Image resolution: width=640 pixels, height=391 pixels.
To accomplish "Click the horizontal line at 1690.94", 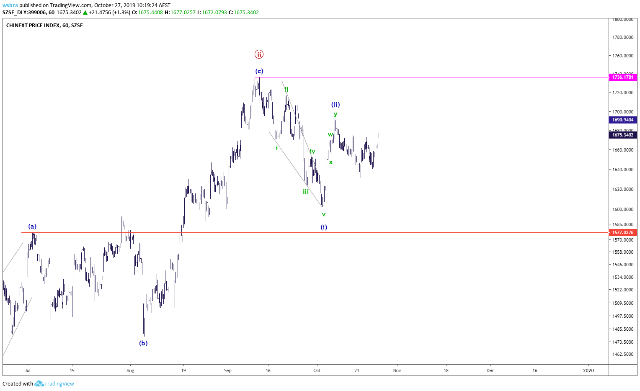I will 468,120.
